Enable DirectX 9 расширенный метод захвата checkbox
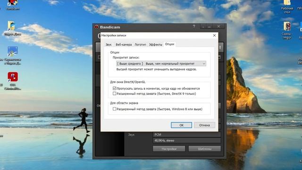Image resolution: width=302 pixels, height=170 pixels. coord(114,93)
